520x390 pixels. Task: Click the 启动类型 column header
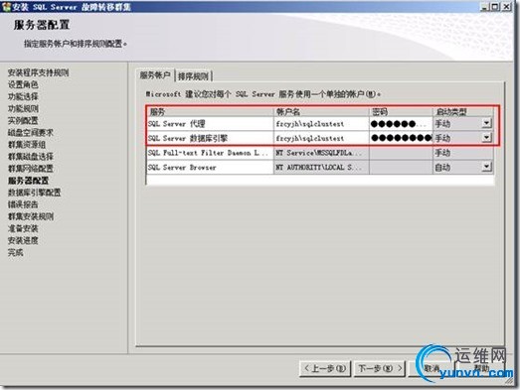(x=463, y=111)
